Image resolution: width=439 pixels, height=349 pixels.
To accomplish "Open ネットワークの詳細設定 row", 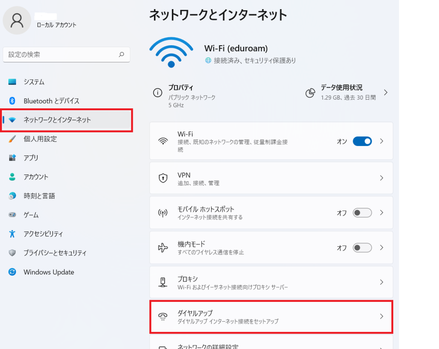I will (271, 342).
